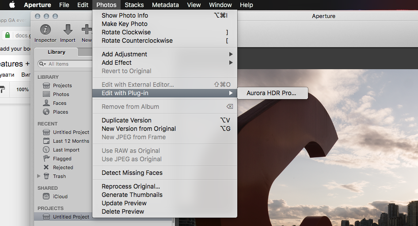Expand the Add Effect submenu
This screenshot has width=418, height=226.
coord(165,63)
